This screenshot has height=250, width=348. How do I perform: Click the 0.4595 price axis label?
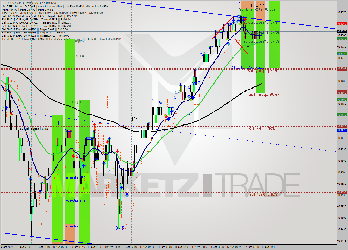[x=342, y=149]
